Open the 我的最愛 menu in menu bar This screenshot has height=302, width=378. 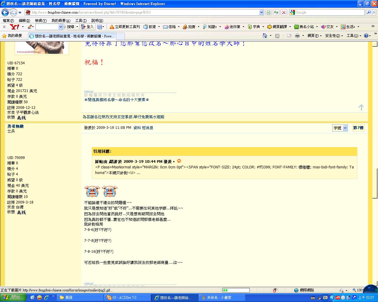pos(61,21)
